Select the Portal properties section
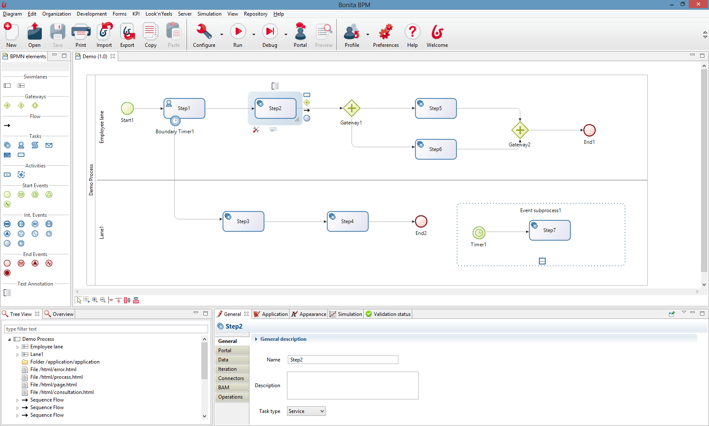This screenshot has height=426, width=709. (x=232, y=351)
